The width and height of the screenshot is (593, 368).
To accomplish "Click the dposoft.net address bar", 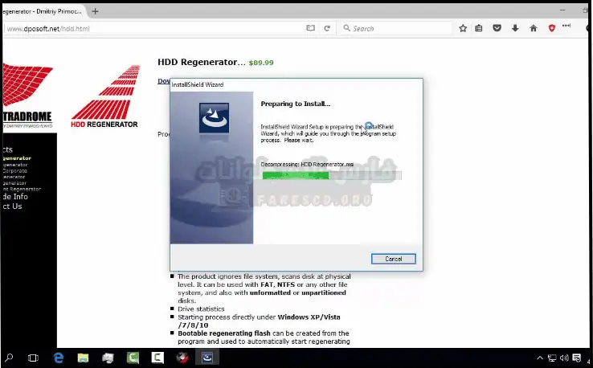I will 153,28.
